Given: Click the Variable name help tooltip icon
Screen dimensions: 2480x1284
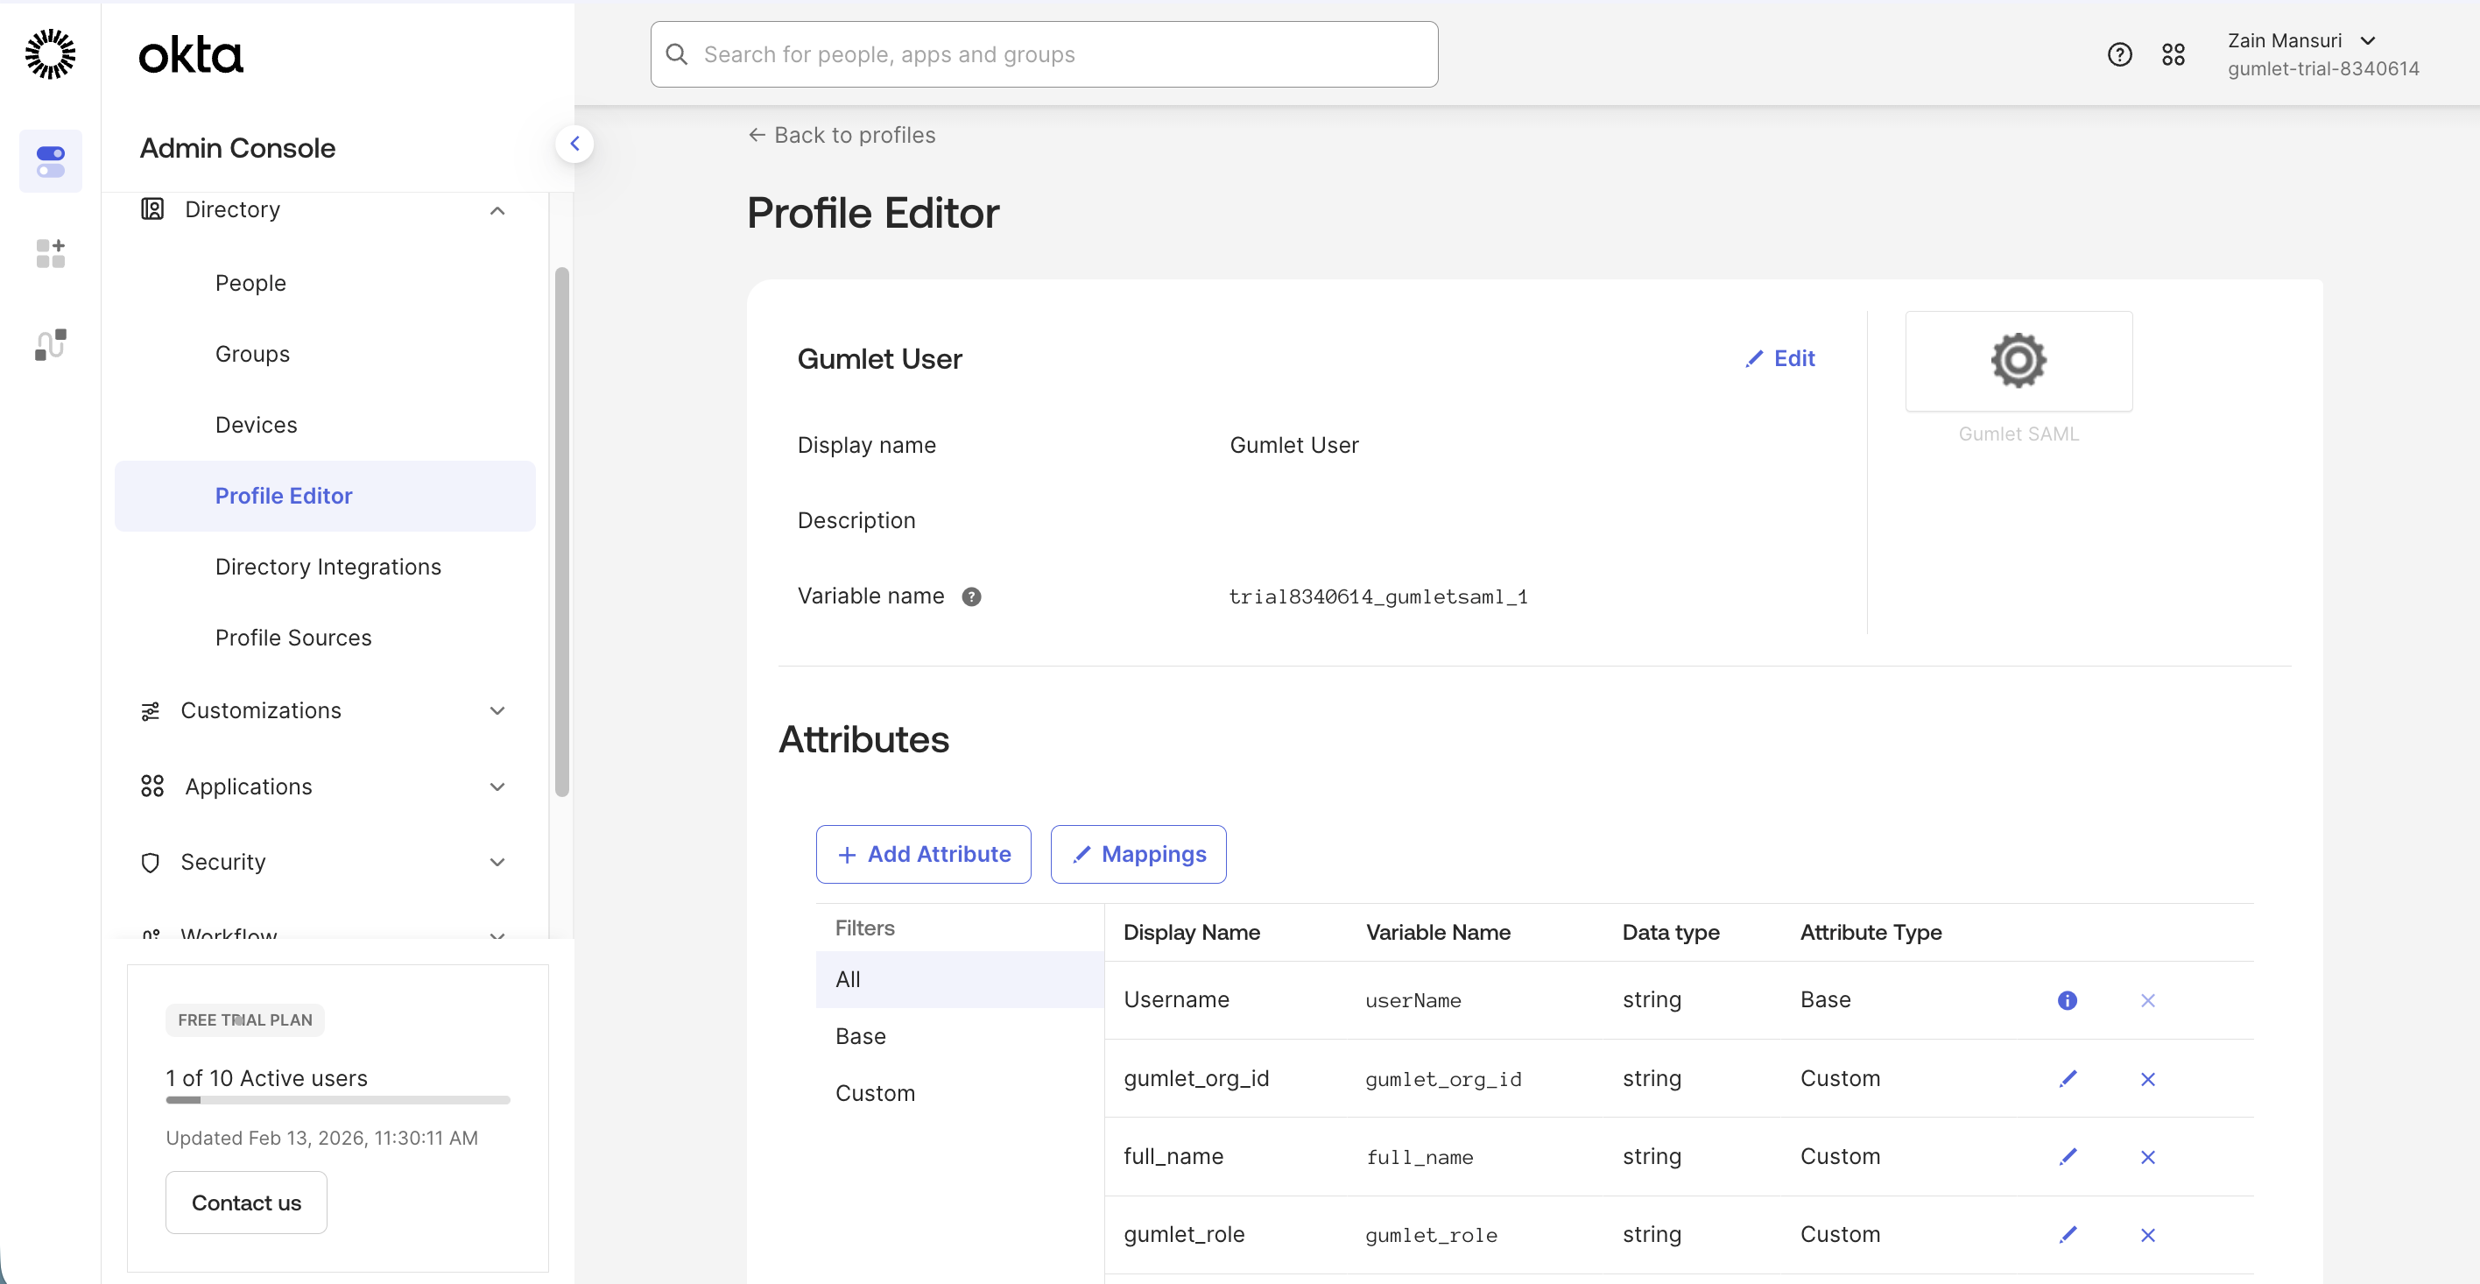Looking at the screenshot, I should (971, 597).
